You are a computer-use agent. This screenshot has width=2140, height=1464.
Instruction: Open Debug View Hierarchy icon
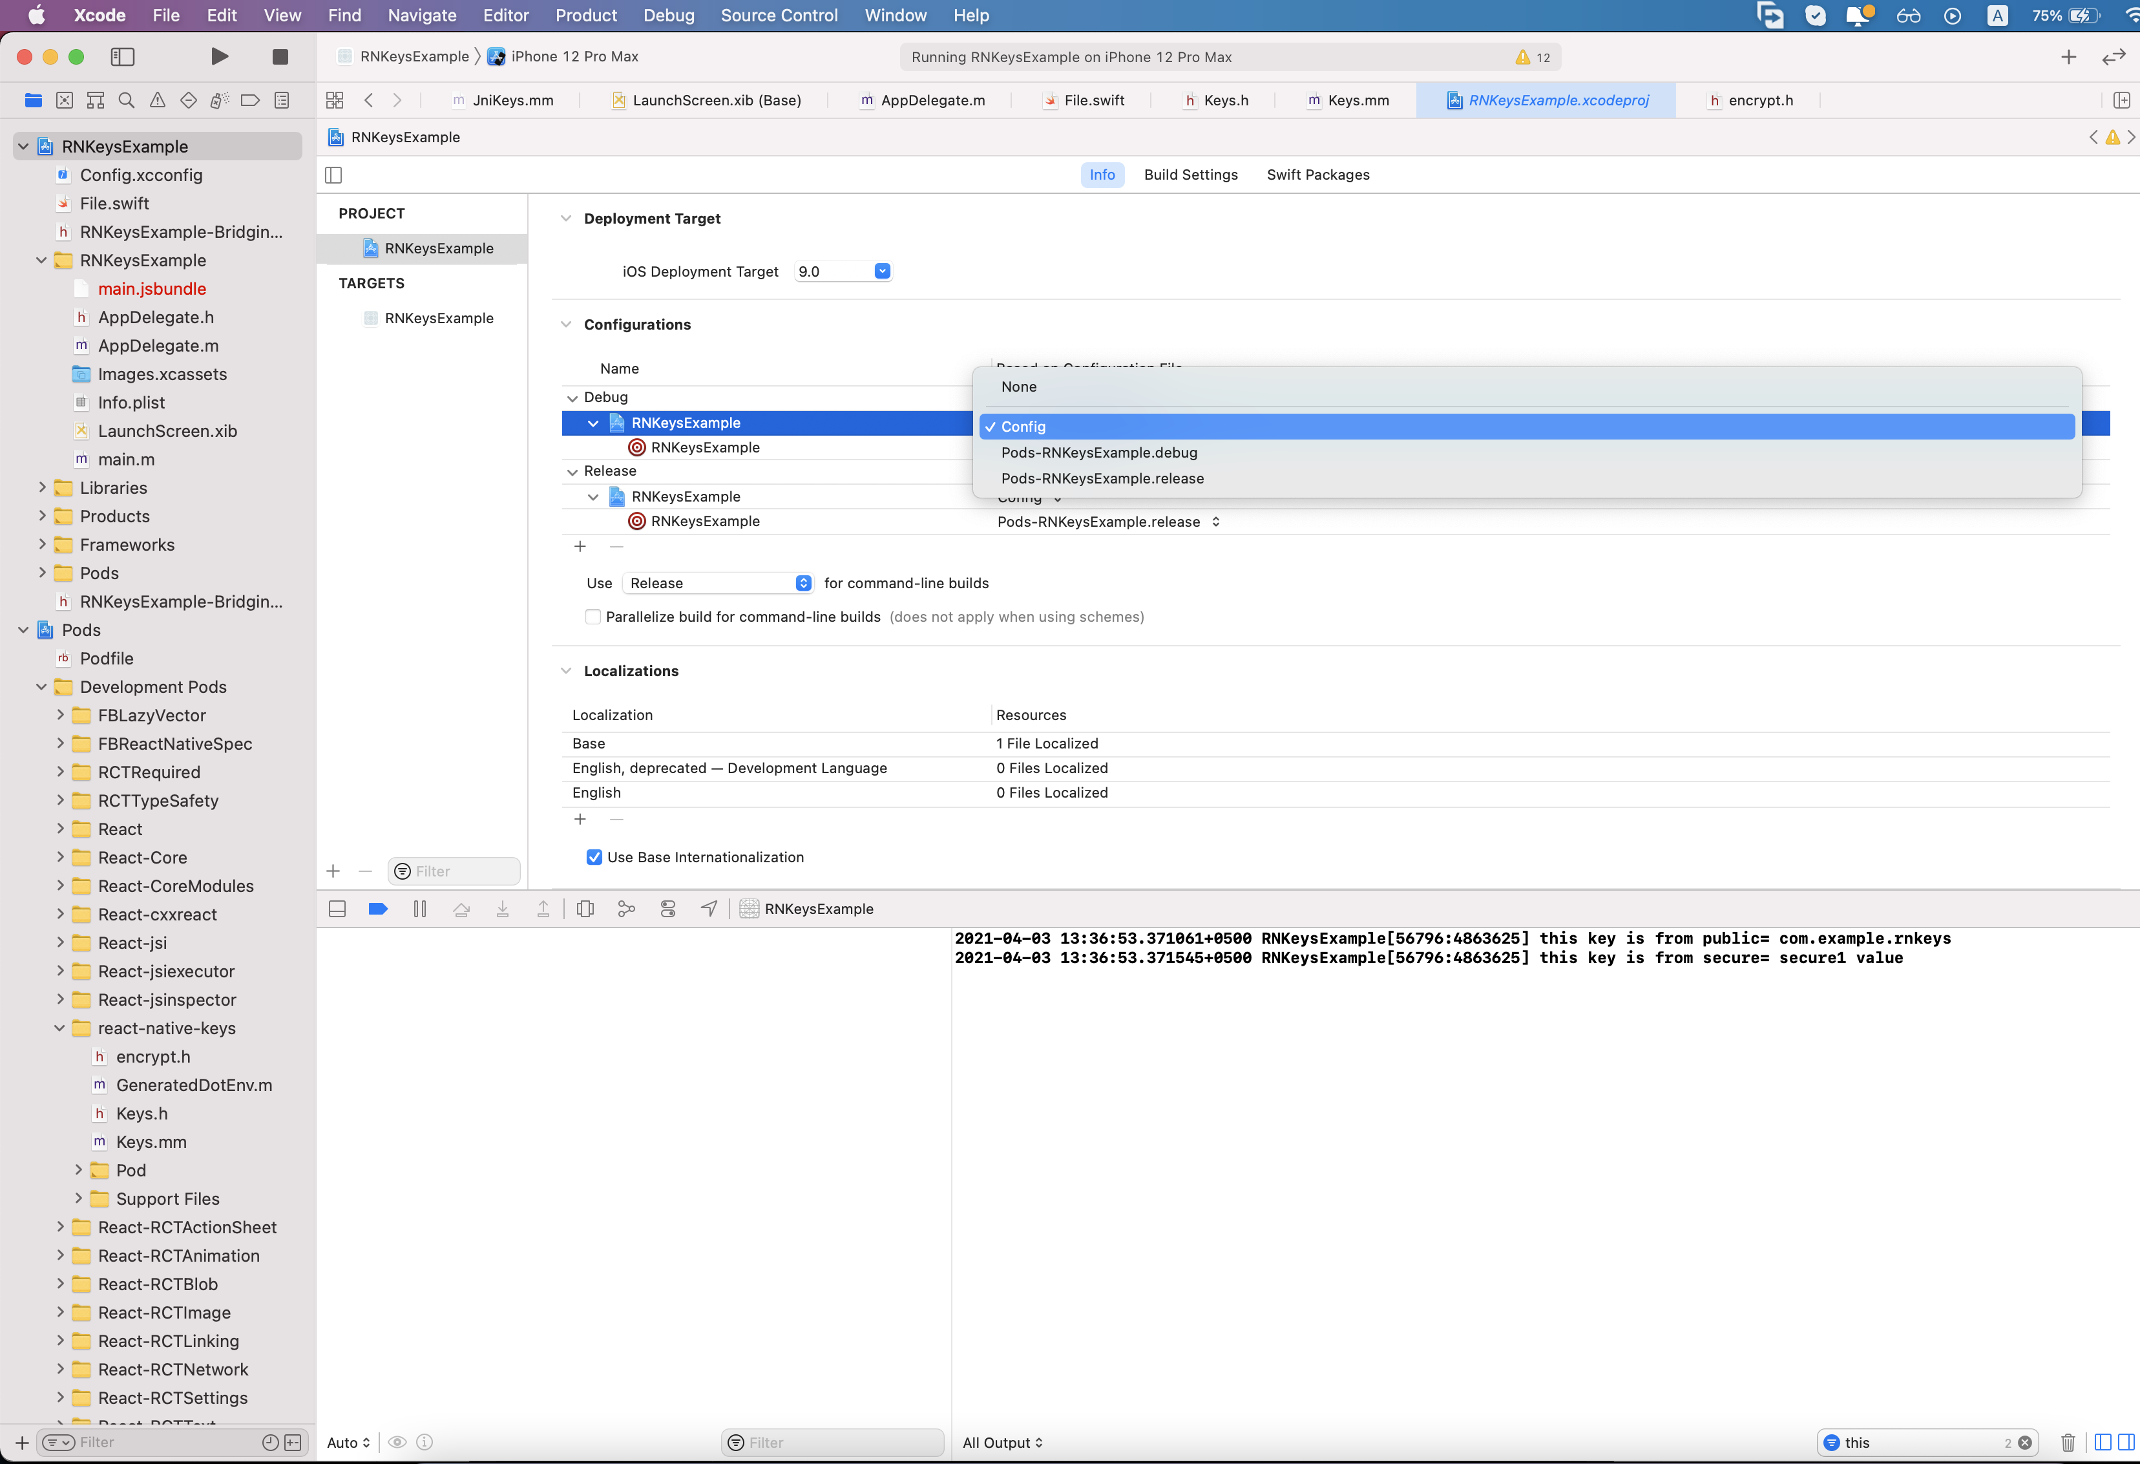click(x=585, y=908)
